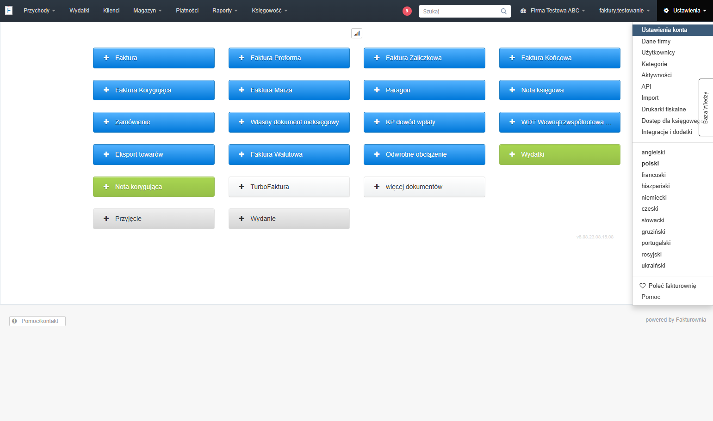Click the plus icon on Wydatki button
Viewport: 713px width, 421px height.
tap(512, 154)
